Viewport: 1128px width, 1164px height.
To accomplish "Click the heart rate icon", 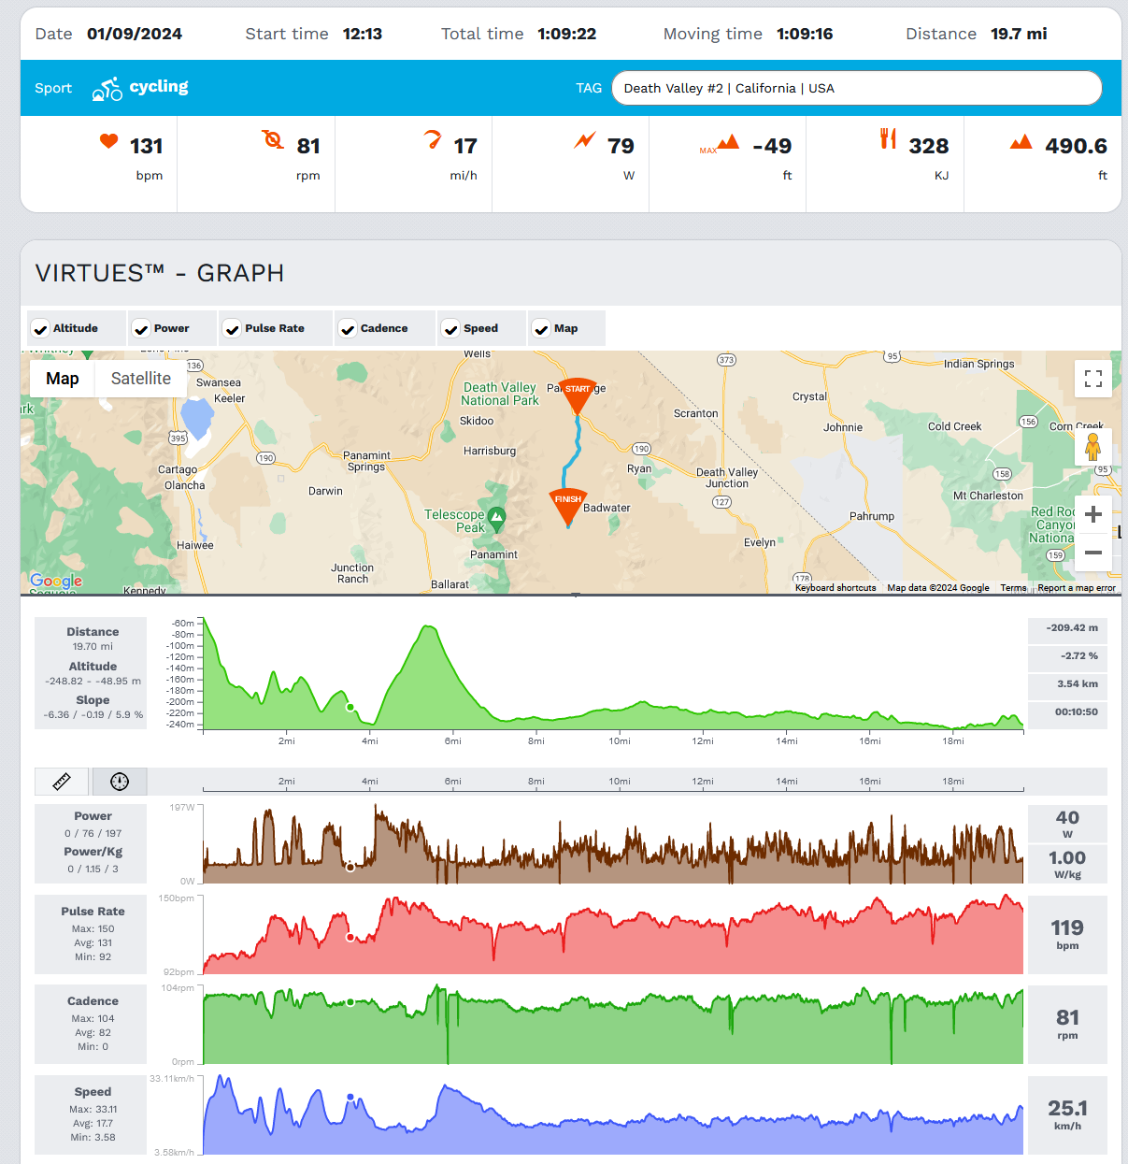I will pyautogui.click(x=109, y=141).
